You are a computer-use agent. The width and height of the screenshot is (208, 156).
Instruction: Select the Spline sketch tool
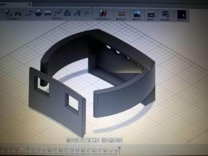click(x=58, y=13)
